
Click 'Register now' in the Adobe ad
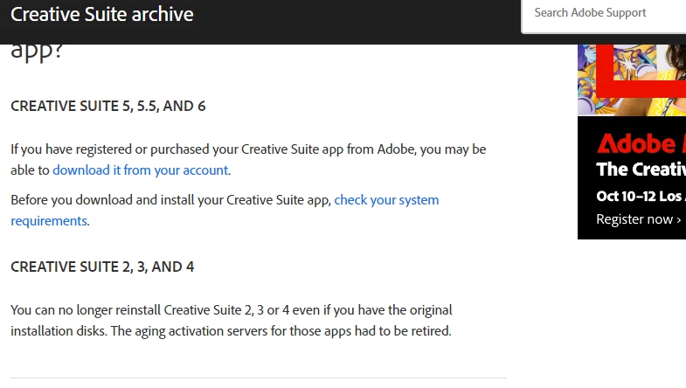pos(638,219)
